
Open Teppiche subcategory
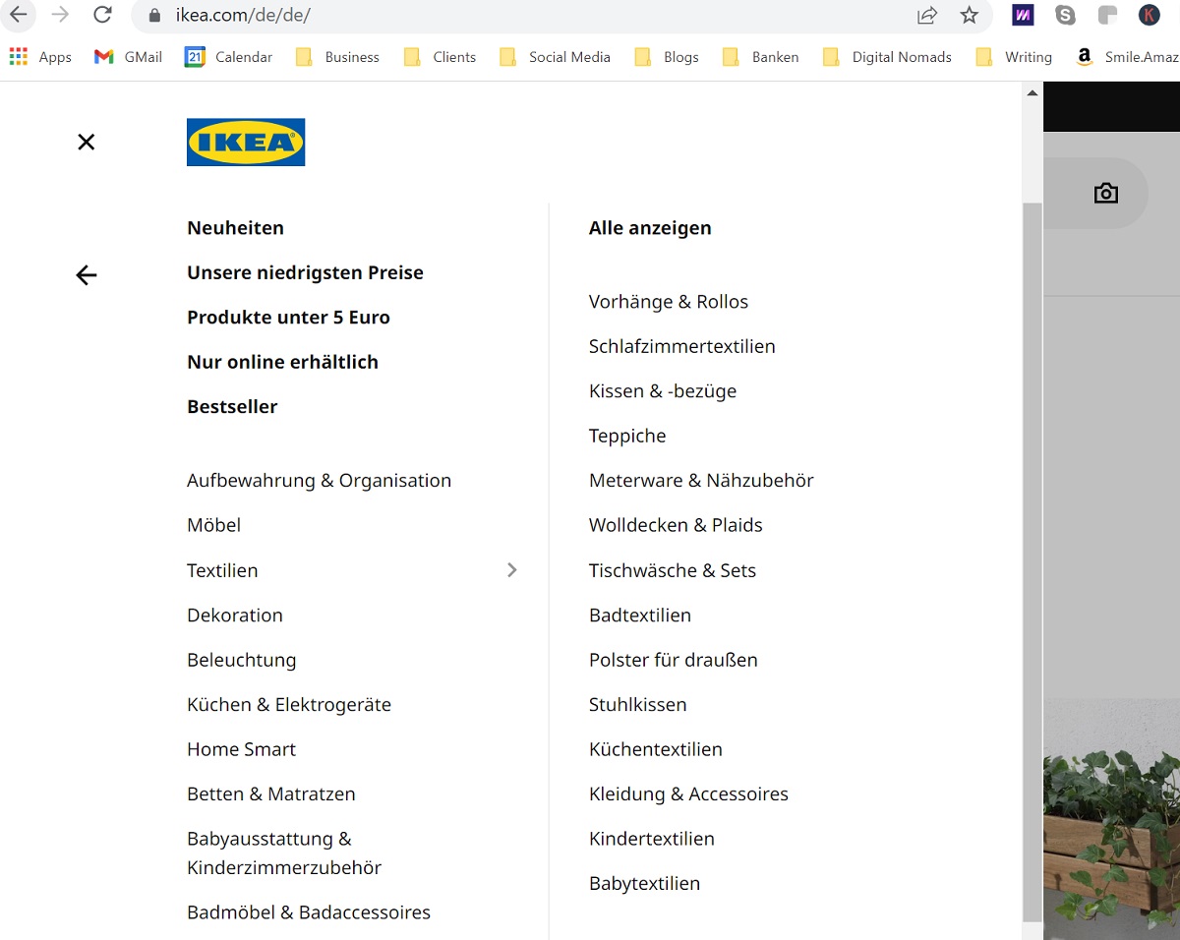tap(627, 436)
